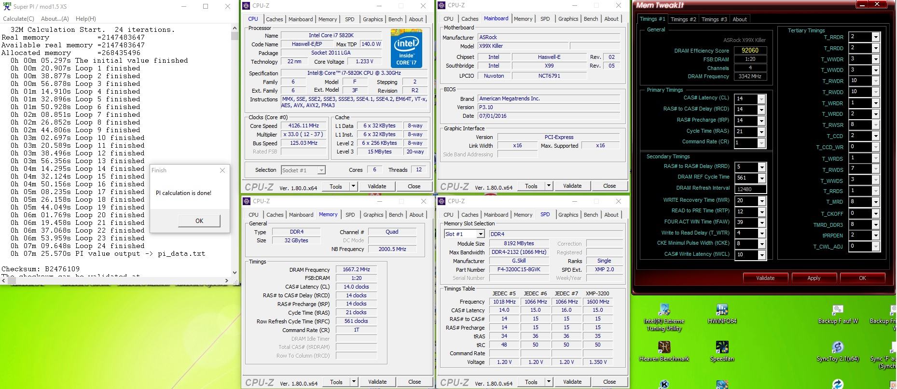This screenshot has height=389, width=897.
Task: Click Loop 24 finished line
Action: tap(77, 246)
